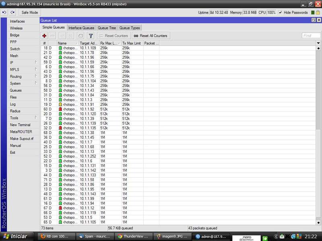The width and height of the screenshot is (322, 241).
Task: Click the Disable cross toolbar icon
Action: pos(71,36)
